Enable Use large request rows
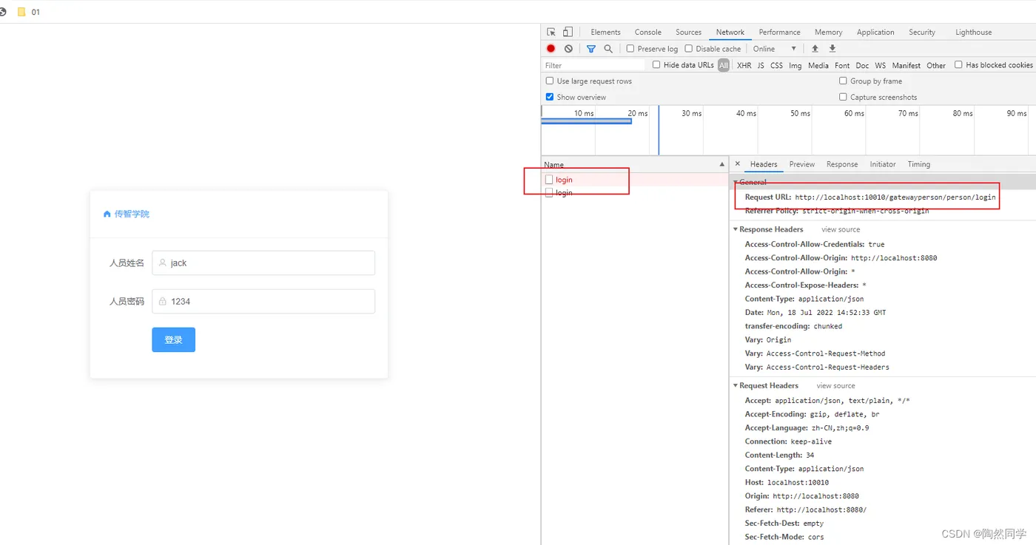 pos(550,81)
